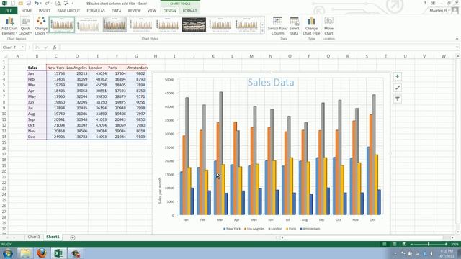The width and height of the screenshot is (461, 259).
Task: Switch to the INSERT ribbon tab
Action: point(45,11)
